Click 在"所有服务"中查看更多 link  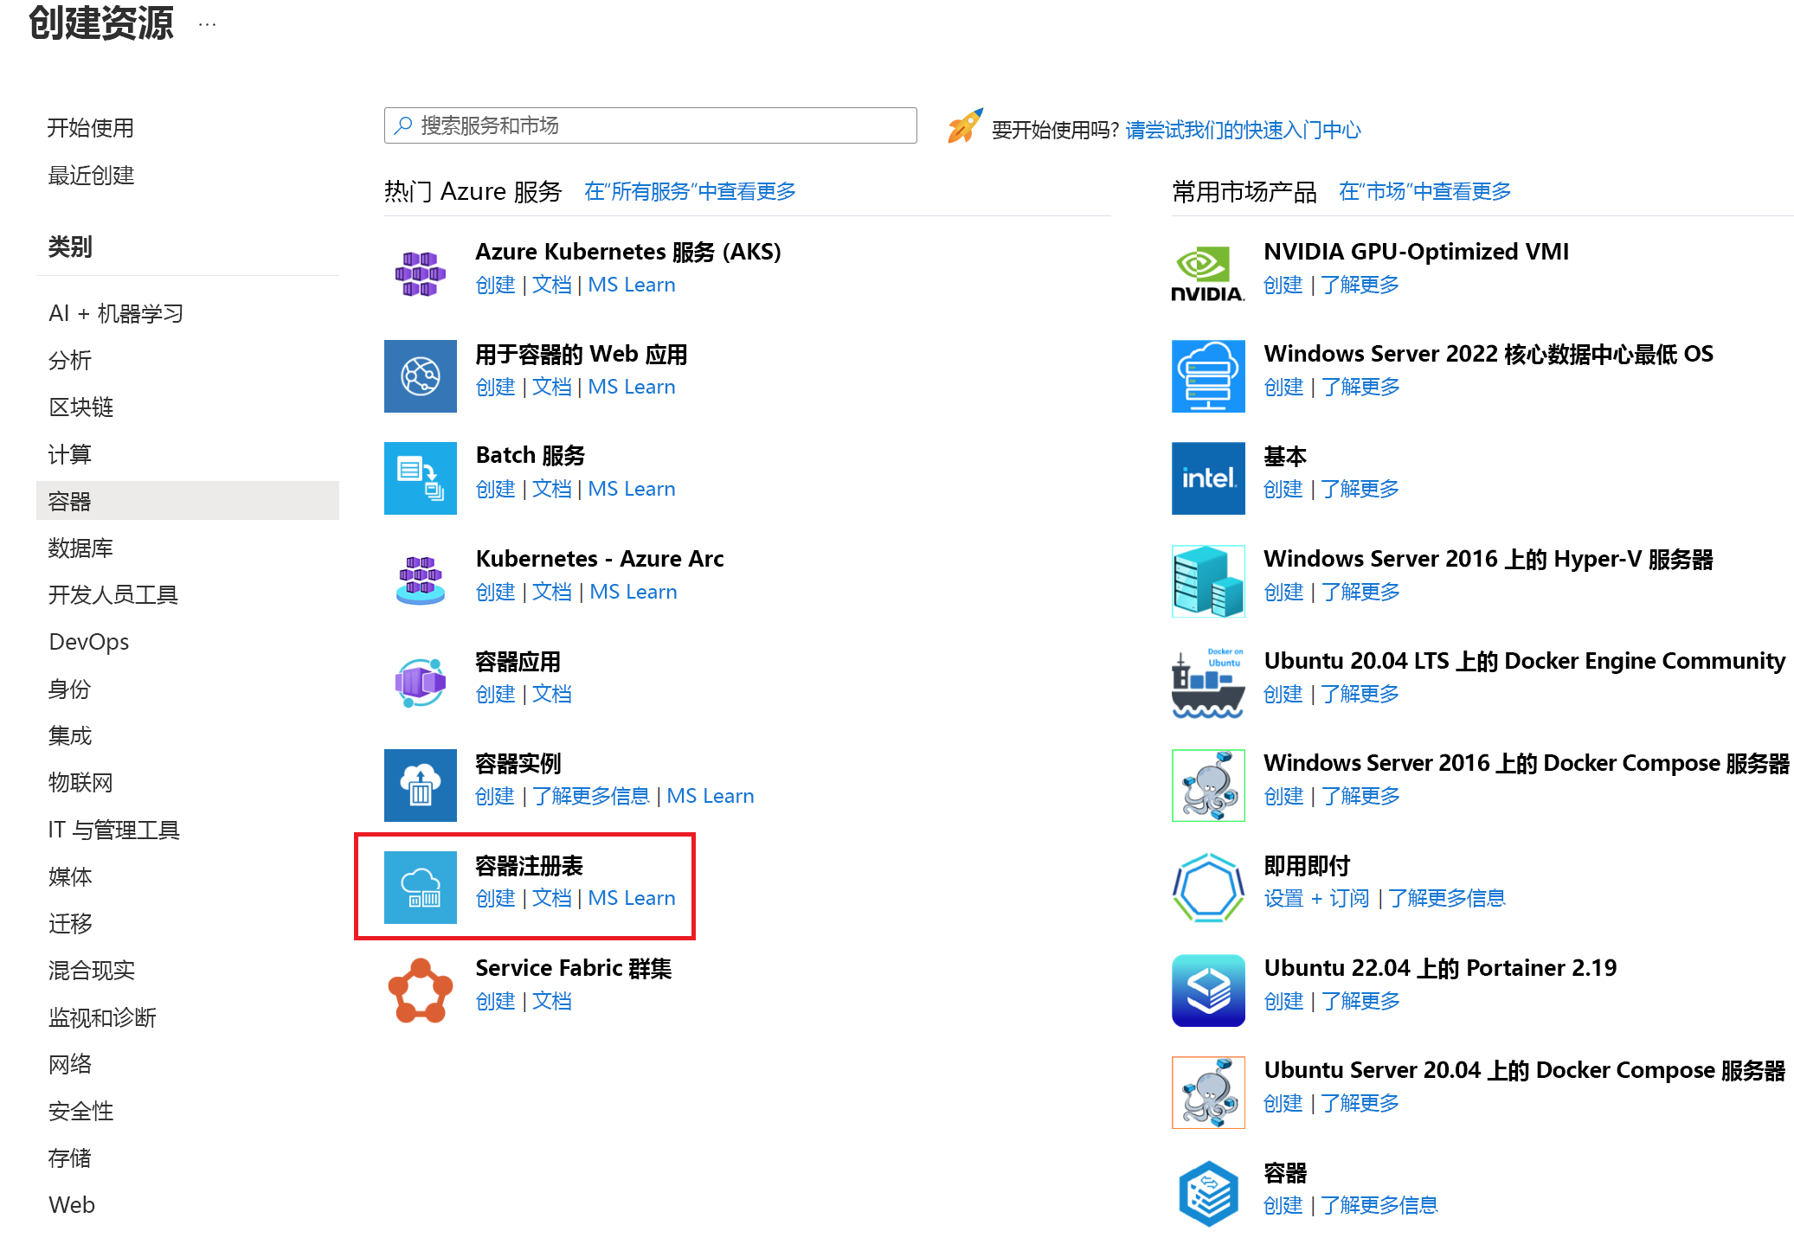point(690,191)
